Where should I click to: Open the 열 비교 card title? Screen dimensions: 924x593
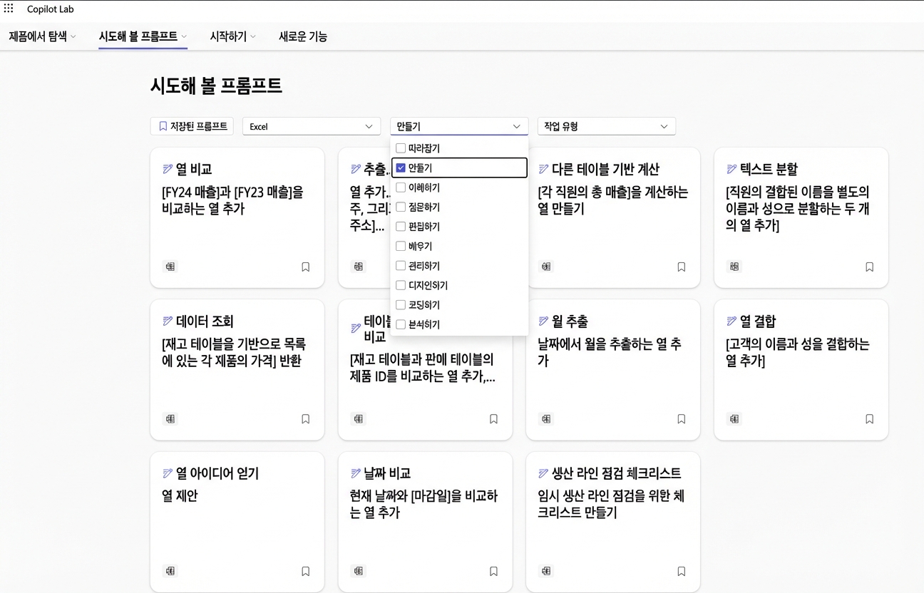[x=194, y=169]
